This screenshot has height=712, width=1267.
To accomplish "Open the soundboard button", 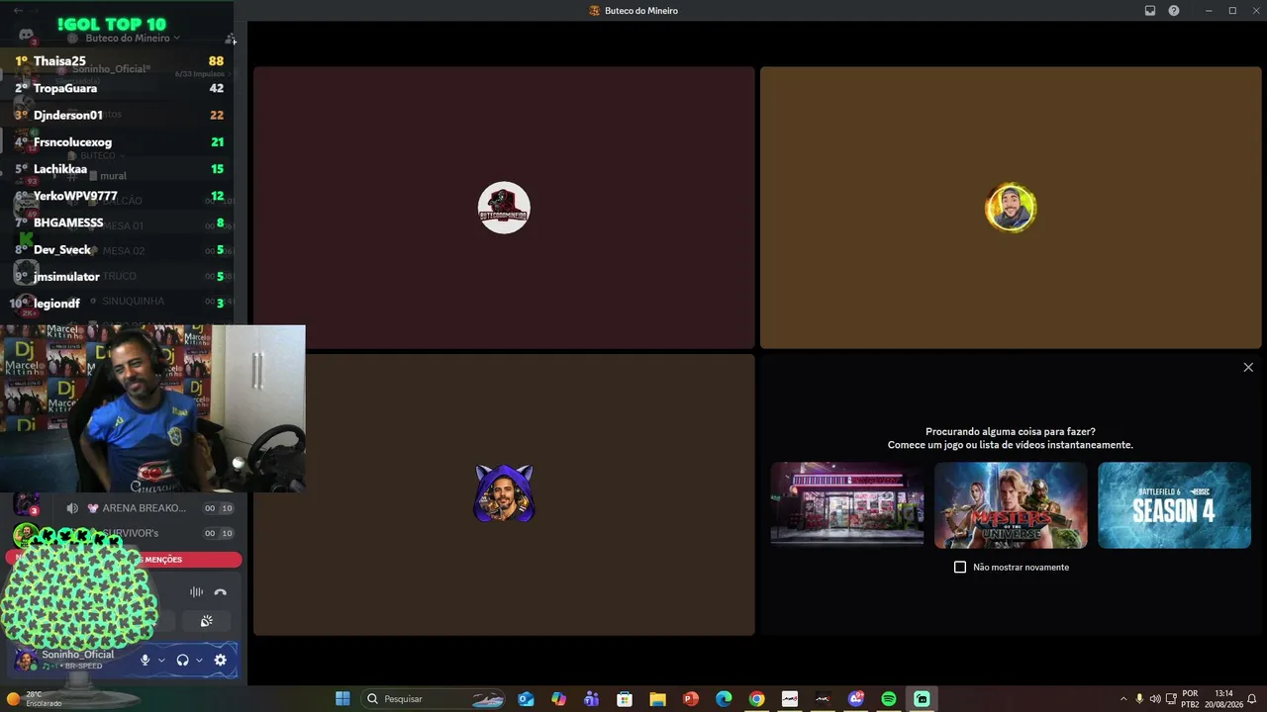I will [206, 621].
